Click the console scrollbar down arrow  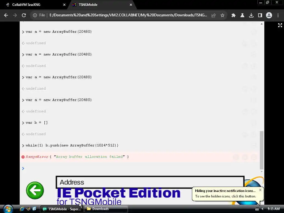(262, 171)
